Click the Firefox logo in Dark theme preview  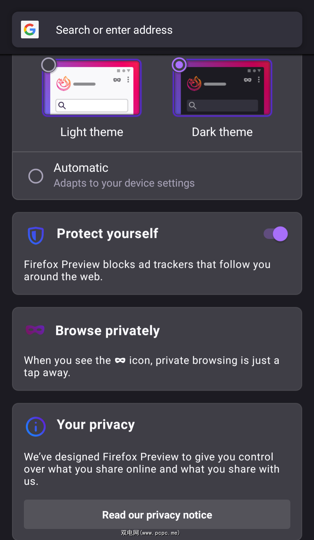194,83
